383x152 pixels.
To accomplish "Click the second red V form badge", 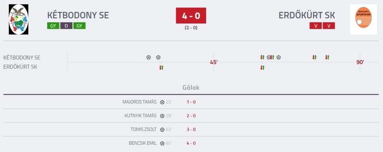I will 329,26.
